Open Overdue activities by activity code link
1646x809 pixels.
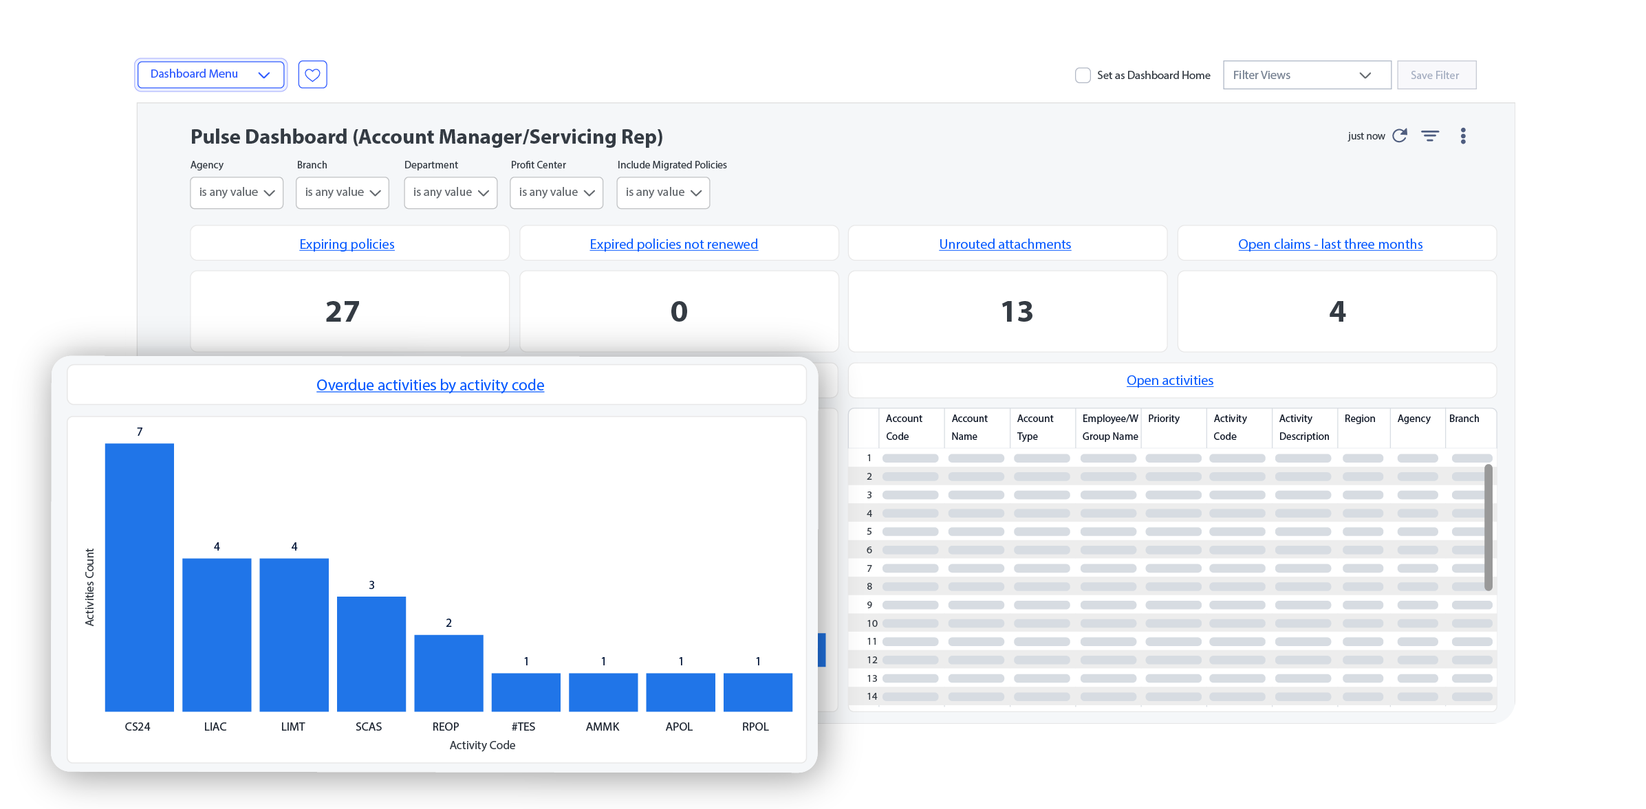tap(430, 385)
